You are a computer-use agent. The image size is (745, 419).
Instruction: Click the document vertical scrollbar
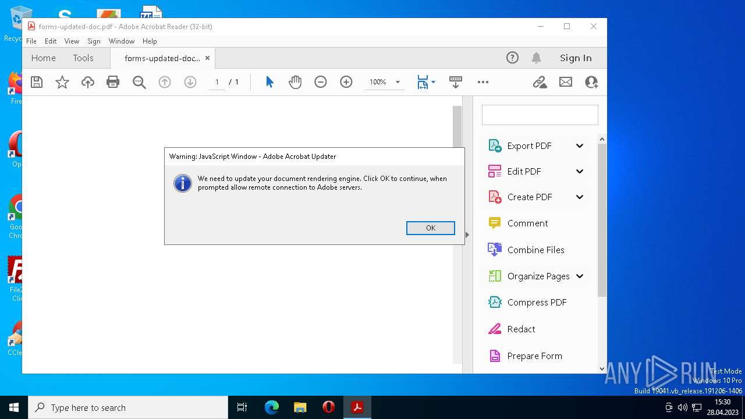point(457,235)
